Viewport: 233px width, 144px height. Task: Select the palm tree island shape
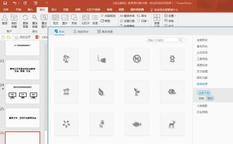point(66,59)
